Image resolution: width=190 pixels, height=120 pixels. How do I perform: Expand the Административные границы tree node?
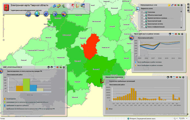click(142, 18)
